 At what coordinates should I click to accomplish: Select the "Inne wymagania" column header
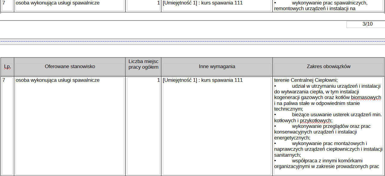coord(217,67)
